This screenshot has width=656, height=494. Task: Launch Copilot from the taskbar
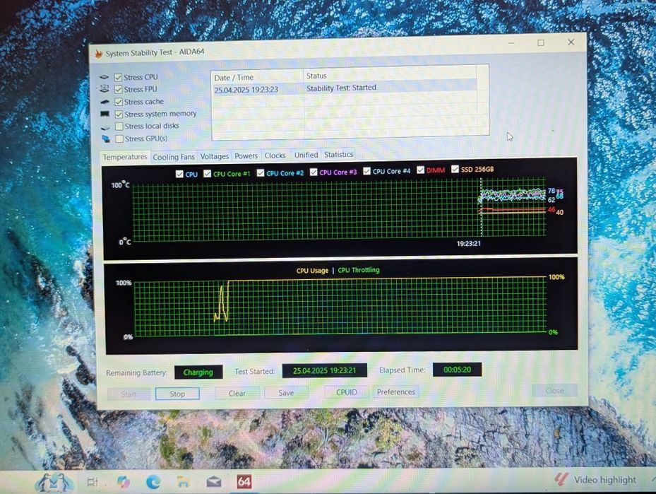[x=123, y=482]
